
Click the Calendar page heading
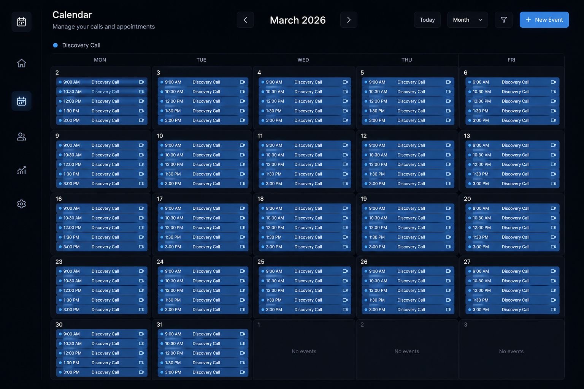(72, 15)
